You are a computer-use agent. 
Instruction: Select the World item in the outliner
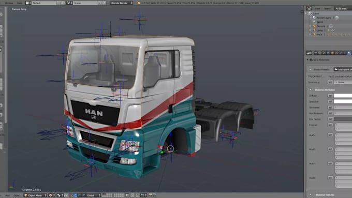click(x=320, y=22)
